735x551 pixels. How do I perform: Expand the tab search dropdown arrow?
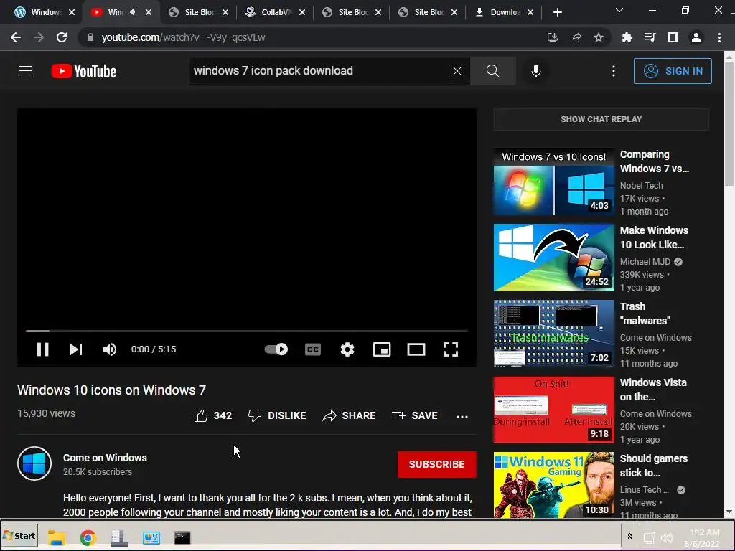(x=619, y=10)
